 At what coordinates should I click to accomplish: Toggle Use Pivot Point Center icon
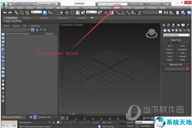tap(100, 12)
